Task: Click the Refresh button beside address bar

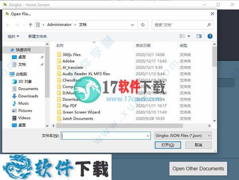Action: tap(143, 25)
